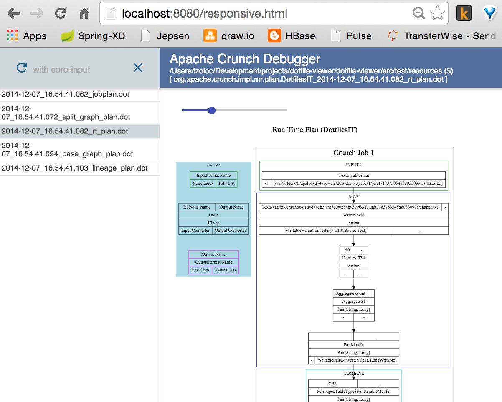
Task: Select the 16.54.41.072_split_graph_plan.dot file
Action: pos(80,113)
